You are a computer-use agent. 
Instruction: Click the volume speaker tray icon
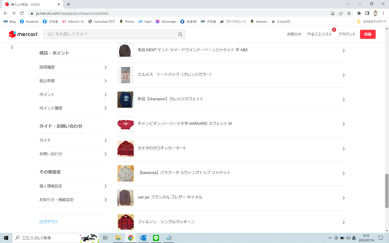[x=348, y=238]
